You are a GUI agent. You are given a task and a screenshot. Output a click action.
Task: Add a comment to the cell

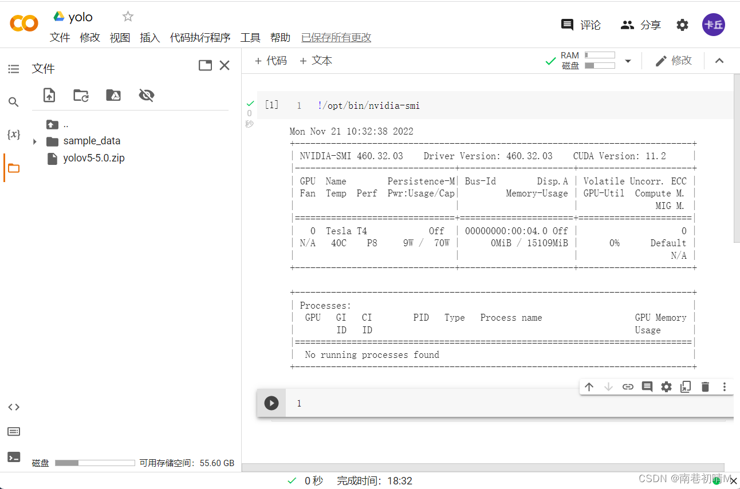point(647,387)
